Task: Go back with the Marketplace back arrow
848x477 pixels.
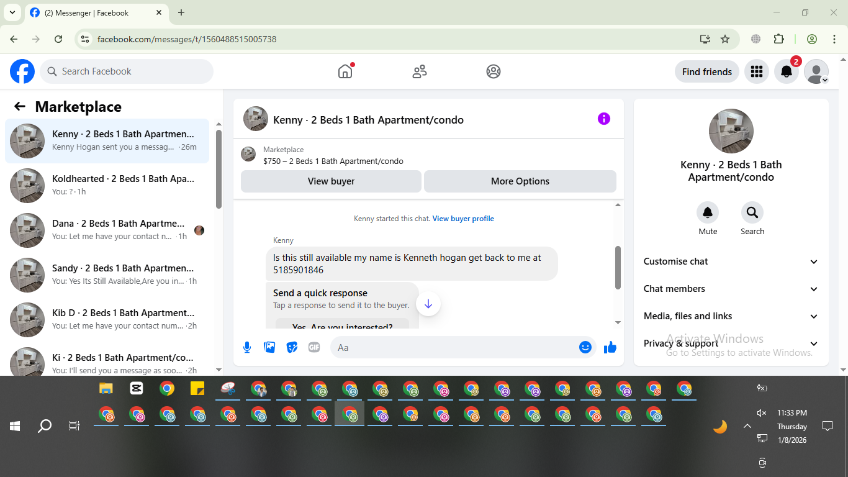Action: (20, 106)
